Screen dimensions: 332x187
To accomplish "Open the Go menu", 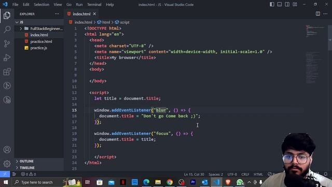I will tap(69, 5).
